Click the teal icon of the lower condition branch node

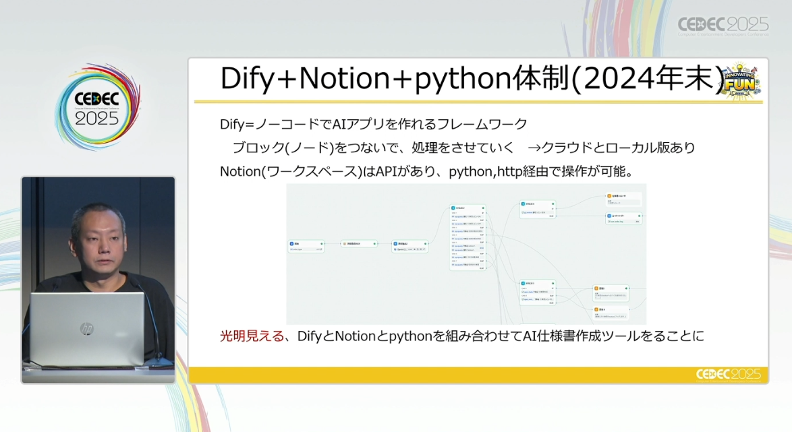(523, 284)
